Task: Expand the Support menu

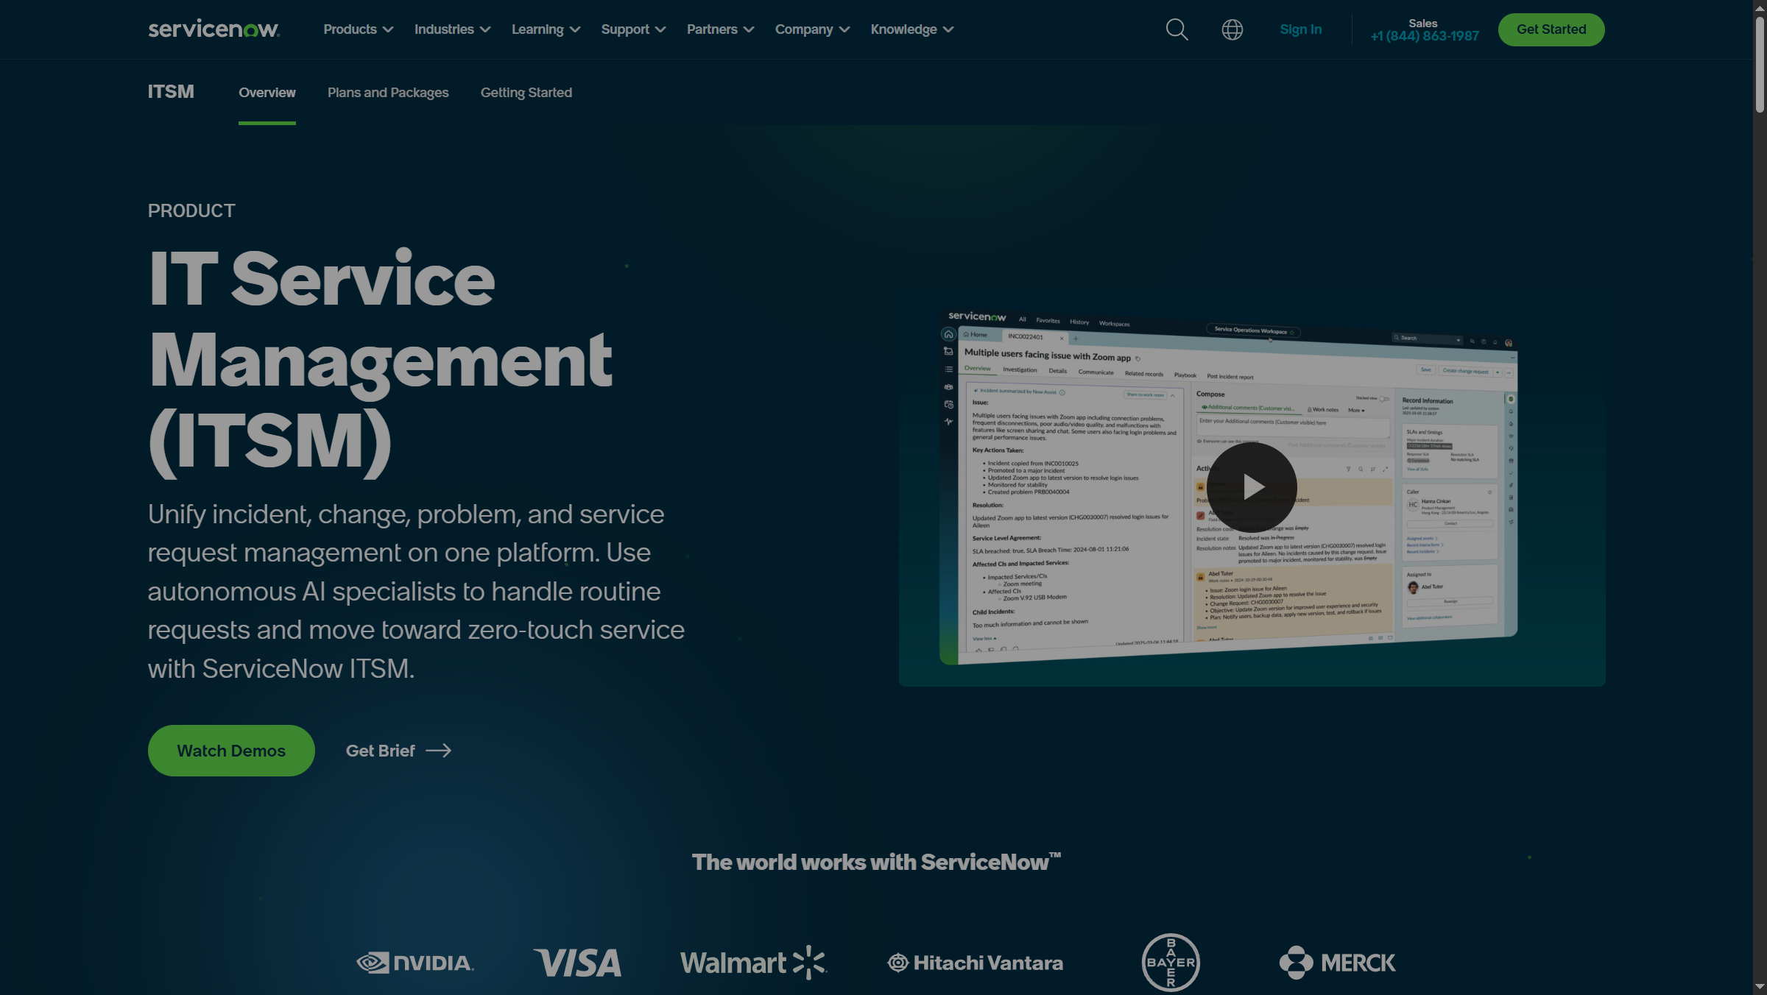Action: click(x=633, y=29)
